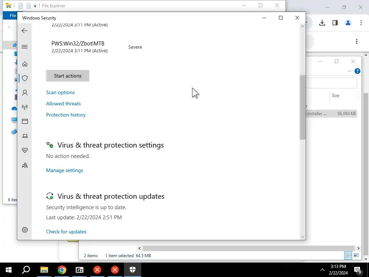Open Account protection from the sidebar

click(25, 93)
